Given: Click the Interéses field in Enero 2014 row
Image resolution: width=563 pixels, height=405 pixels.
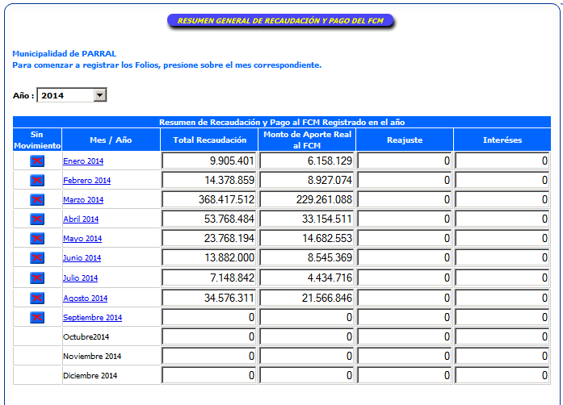Looking at the screenshot, I should [x=502, y=161].
